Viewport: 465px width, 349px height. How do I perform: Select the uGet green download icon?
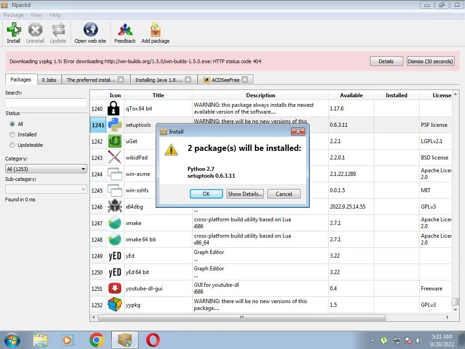coord(114,141)
